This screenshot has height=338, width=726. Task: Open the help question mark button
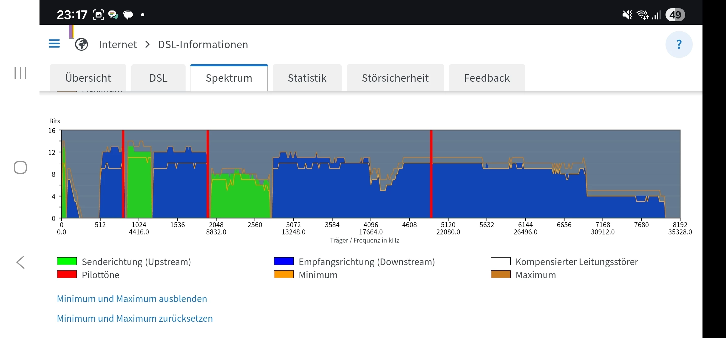(x=679, y=44)
